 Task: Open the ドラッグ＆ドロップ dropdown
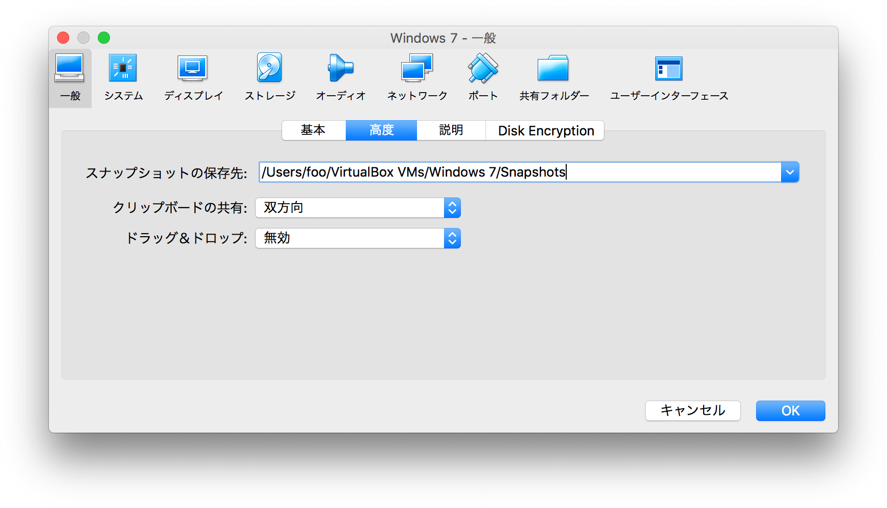coord(452,238)
